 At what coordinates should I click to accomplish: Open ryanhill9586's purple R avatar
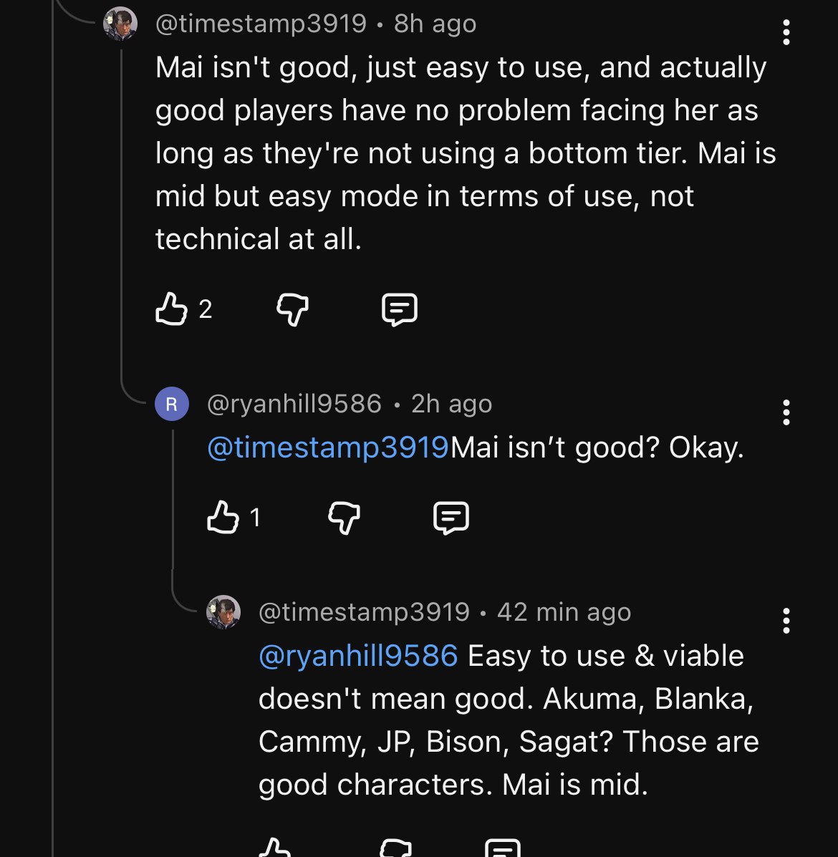pyautogui.click(x=172, y=404)
